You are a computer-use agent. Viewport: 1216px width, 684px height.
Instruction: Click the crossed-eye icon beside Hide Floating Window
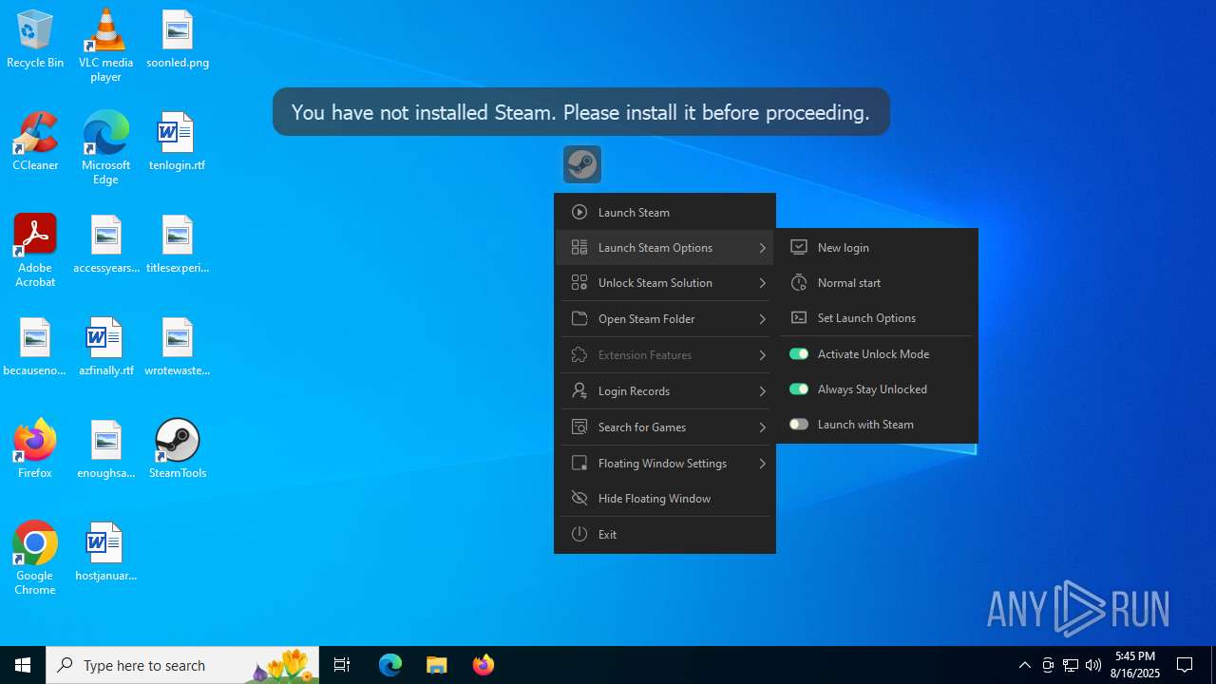click(x=579, y=498)
